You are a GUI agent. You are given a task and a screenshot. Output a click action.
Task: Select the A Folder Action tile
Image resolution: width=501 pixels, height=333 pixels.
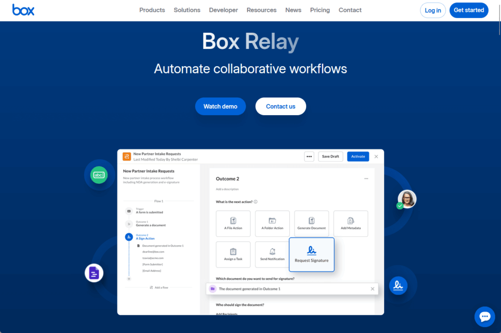click(x=272, y=224)
